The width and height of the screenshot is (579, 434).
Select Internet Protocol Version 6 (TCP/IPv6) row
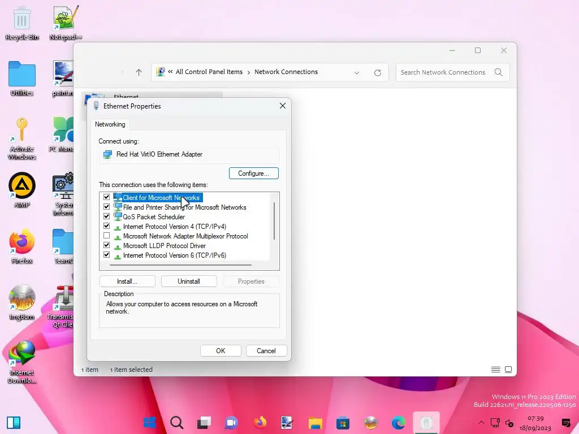[174, 255]
